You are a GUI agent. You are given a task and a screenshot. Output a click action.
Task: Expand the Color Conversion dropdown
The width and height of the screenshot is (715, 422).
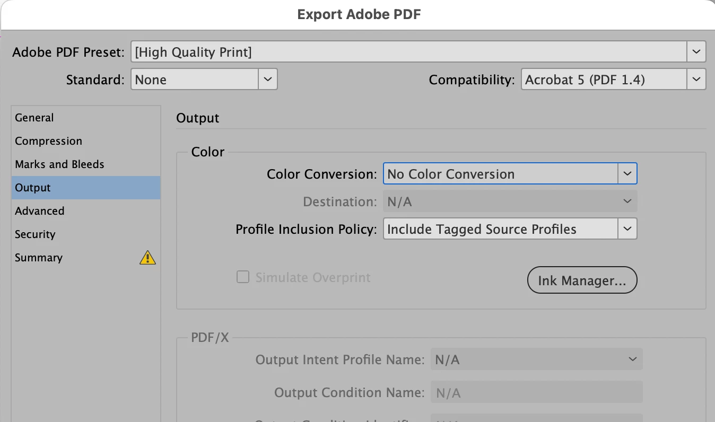click(627, 174)
